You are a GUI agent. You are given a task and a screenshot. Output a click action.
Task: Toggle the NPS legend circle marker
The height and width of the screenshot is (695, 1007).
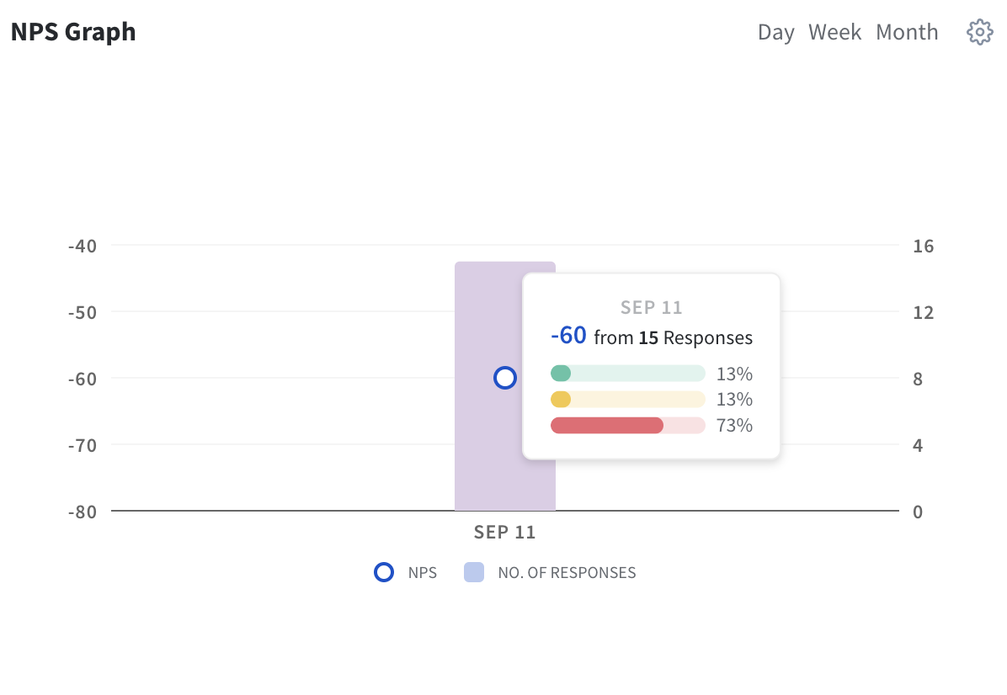(384, 573)
